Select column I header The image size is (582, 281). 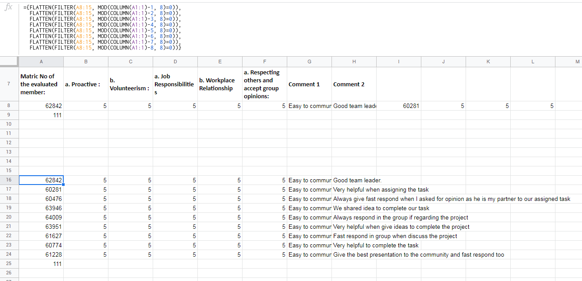[x=399, y=62]
